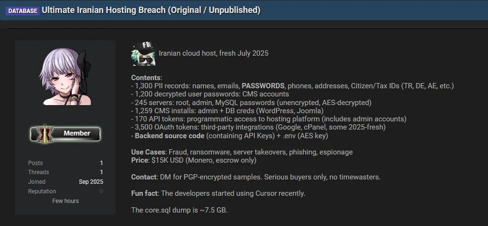Click the bold 'Backend source code' text
The image size is (488, 226).
tap(170, 135)
